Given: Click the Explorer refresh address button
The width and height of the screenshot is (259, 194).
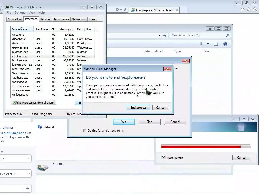Looking at the screenshot, I should 165,35.
